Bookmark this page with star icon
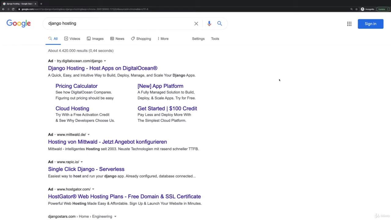The height and width of the screenshot is (220, 391). [356, 9]
